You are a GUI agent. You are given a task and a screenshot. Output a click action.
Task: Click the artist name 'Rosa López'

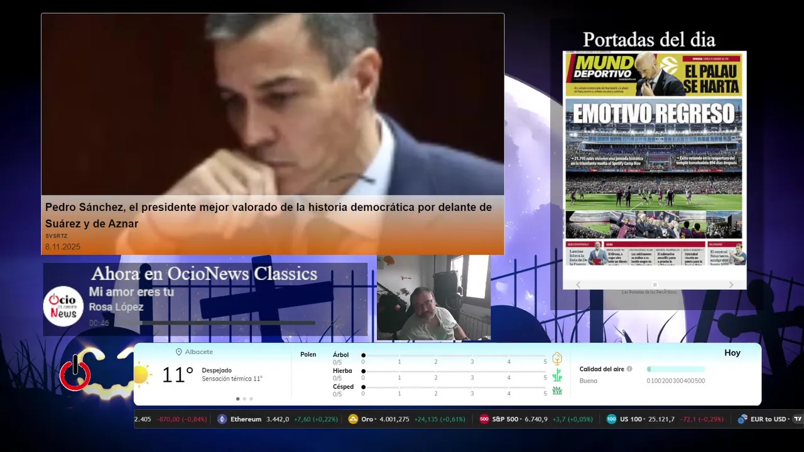(x=116, y=307)
